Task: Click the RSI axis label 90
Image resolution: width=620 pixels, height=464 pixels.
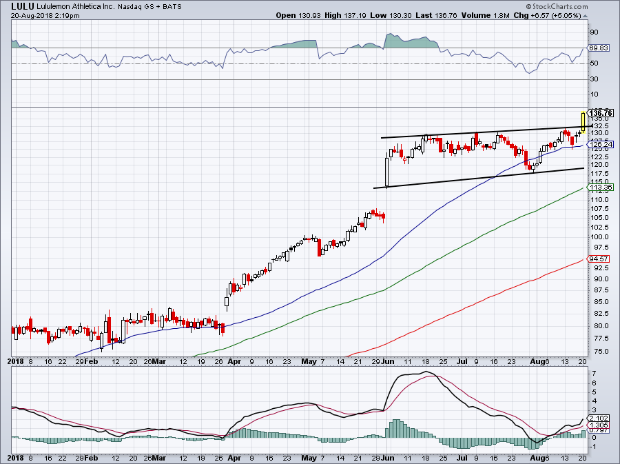Action: pos(594,32)
